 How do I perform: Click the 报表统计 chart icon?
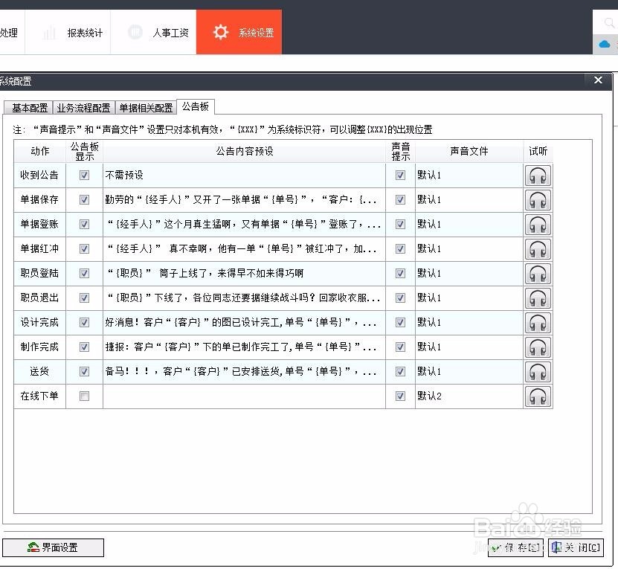(50, 32)
